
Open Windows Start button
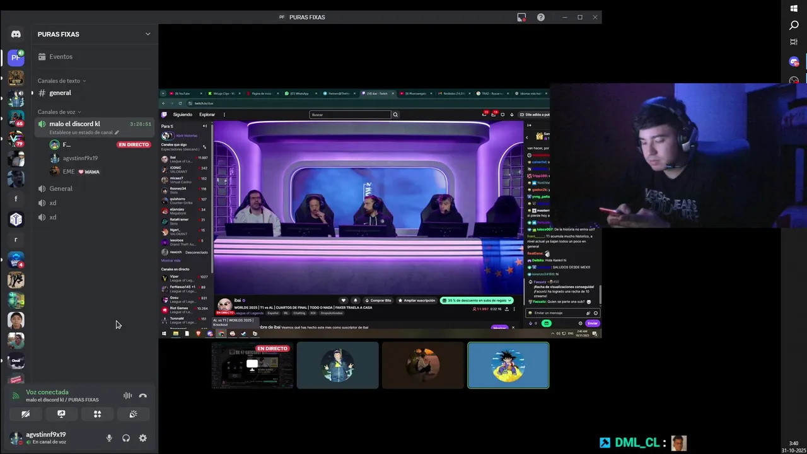pos(794,8)
